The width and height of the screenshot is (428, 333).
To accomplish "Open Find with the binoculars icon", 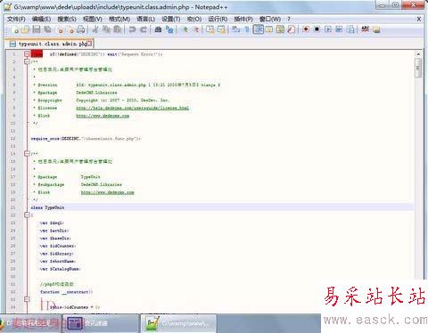I will pos(158,29).
